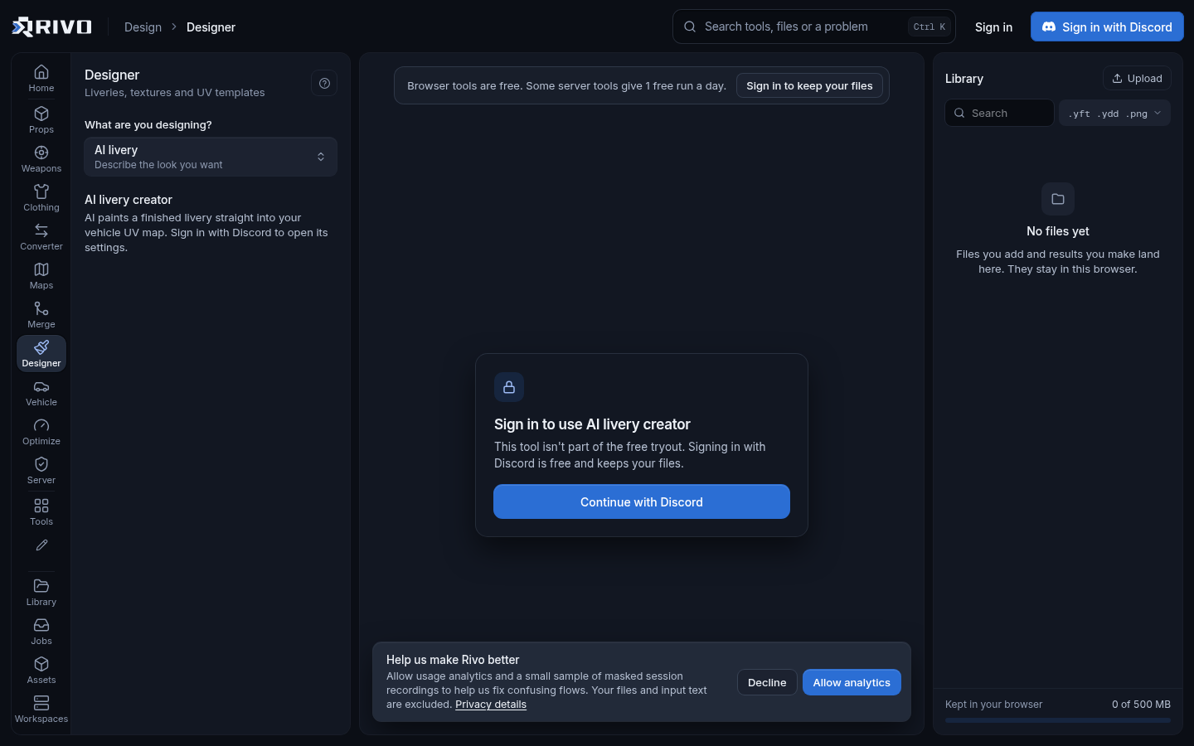Go to Clothing in the sidebar
Screen dimensions: 1194x746
(41, 197)
